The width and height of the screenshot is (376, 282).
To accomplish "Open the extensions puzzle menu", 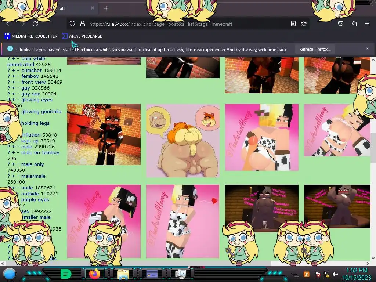I will (x=354, y=24).
